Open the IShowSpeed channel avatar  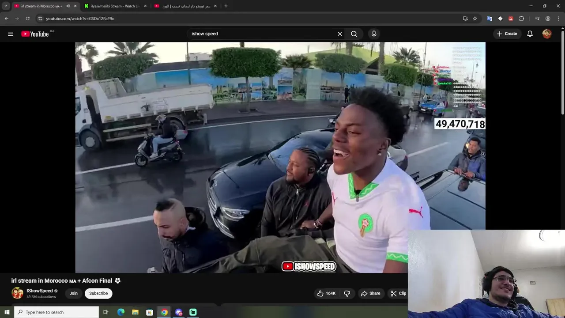click(x=17, y=293)
